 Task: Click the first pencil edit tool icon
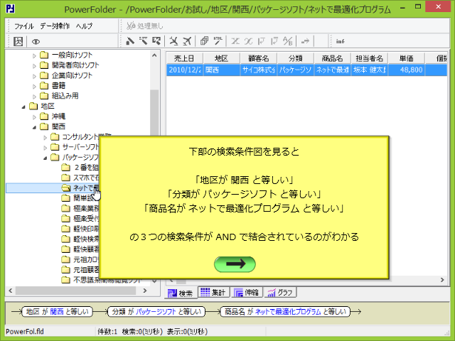coord(130,41)
